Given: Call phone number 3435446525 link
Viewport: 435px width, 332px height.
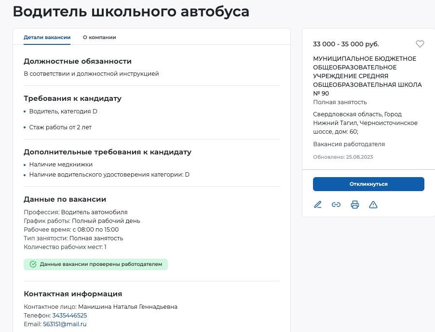Looking at the screenshot, I should coord(69,316).
